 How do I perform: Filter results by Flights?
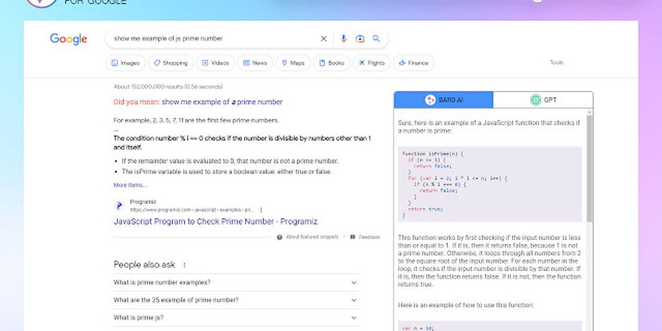click(x=372, y=63)
